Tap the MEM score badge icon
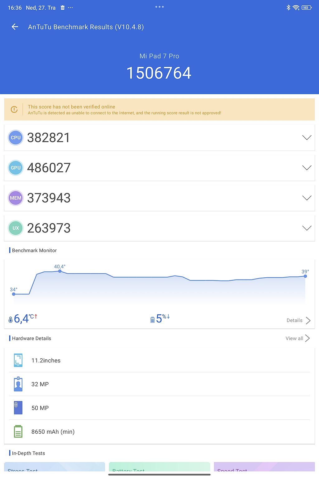The height and width of the screenshot is (478, 319). click(16, 198)
